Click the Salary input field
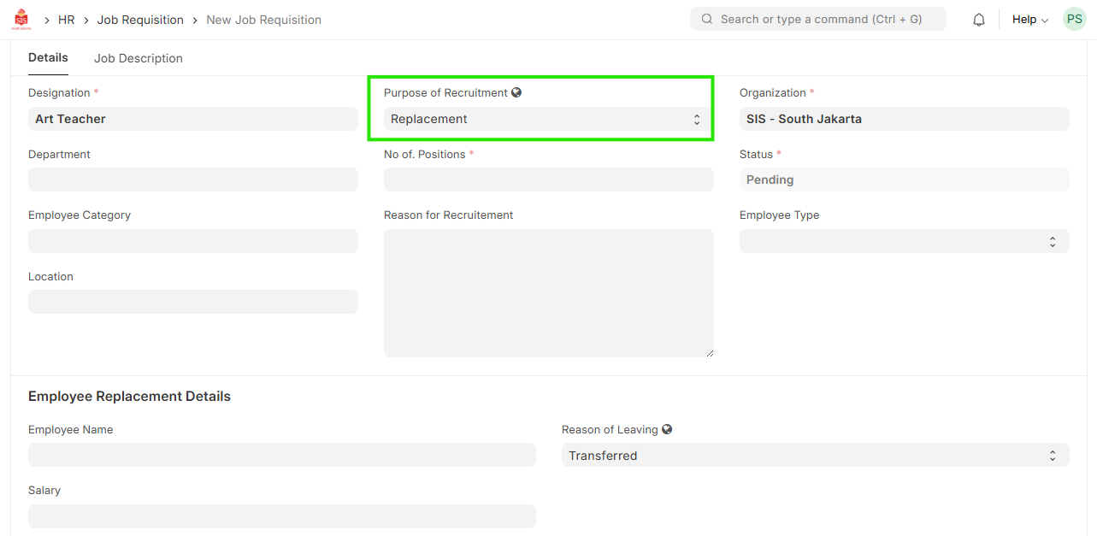Image resolution: width=1097 pixels, height=536 pixels. (281, 516)
